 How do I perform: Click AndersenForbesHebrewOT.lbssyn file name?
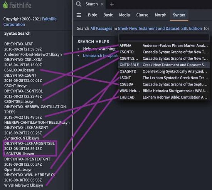33,54
